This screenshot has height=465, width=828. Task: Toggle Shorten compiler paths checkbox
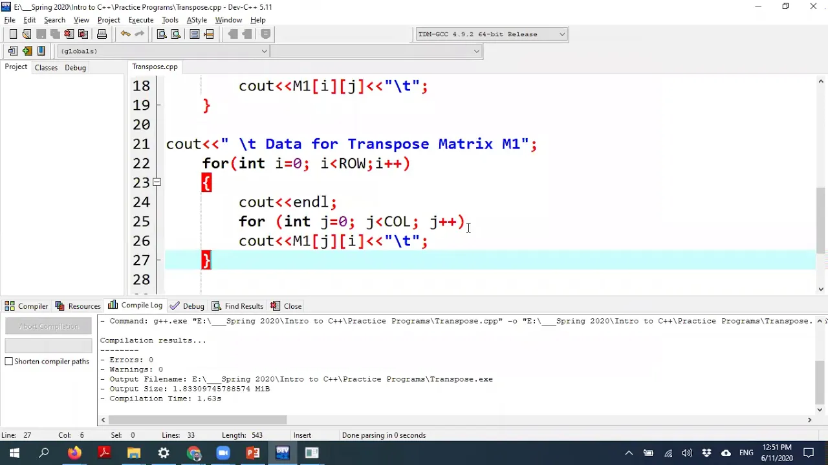pyautogui.click(x=9, y=361)
